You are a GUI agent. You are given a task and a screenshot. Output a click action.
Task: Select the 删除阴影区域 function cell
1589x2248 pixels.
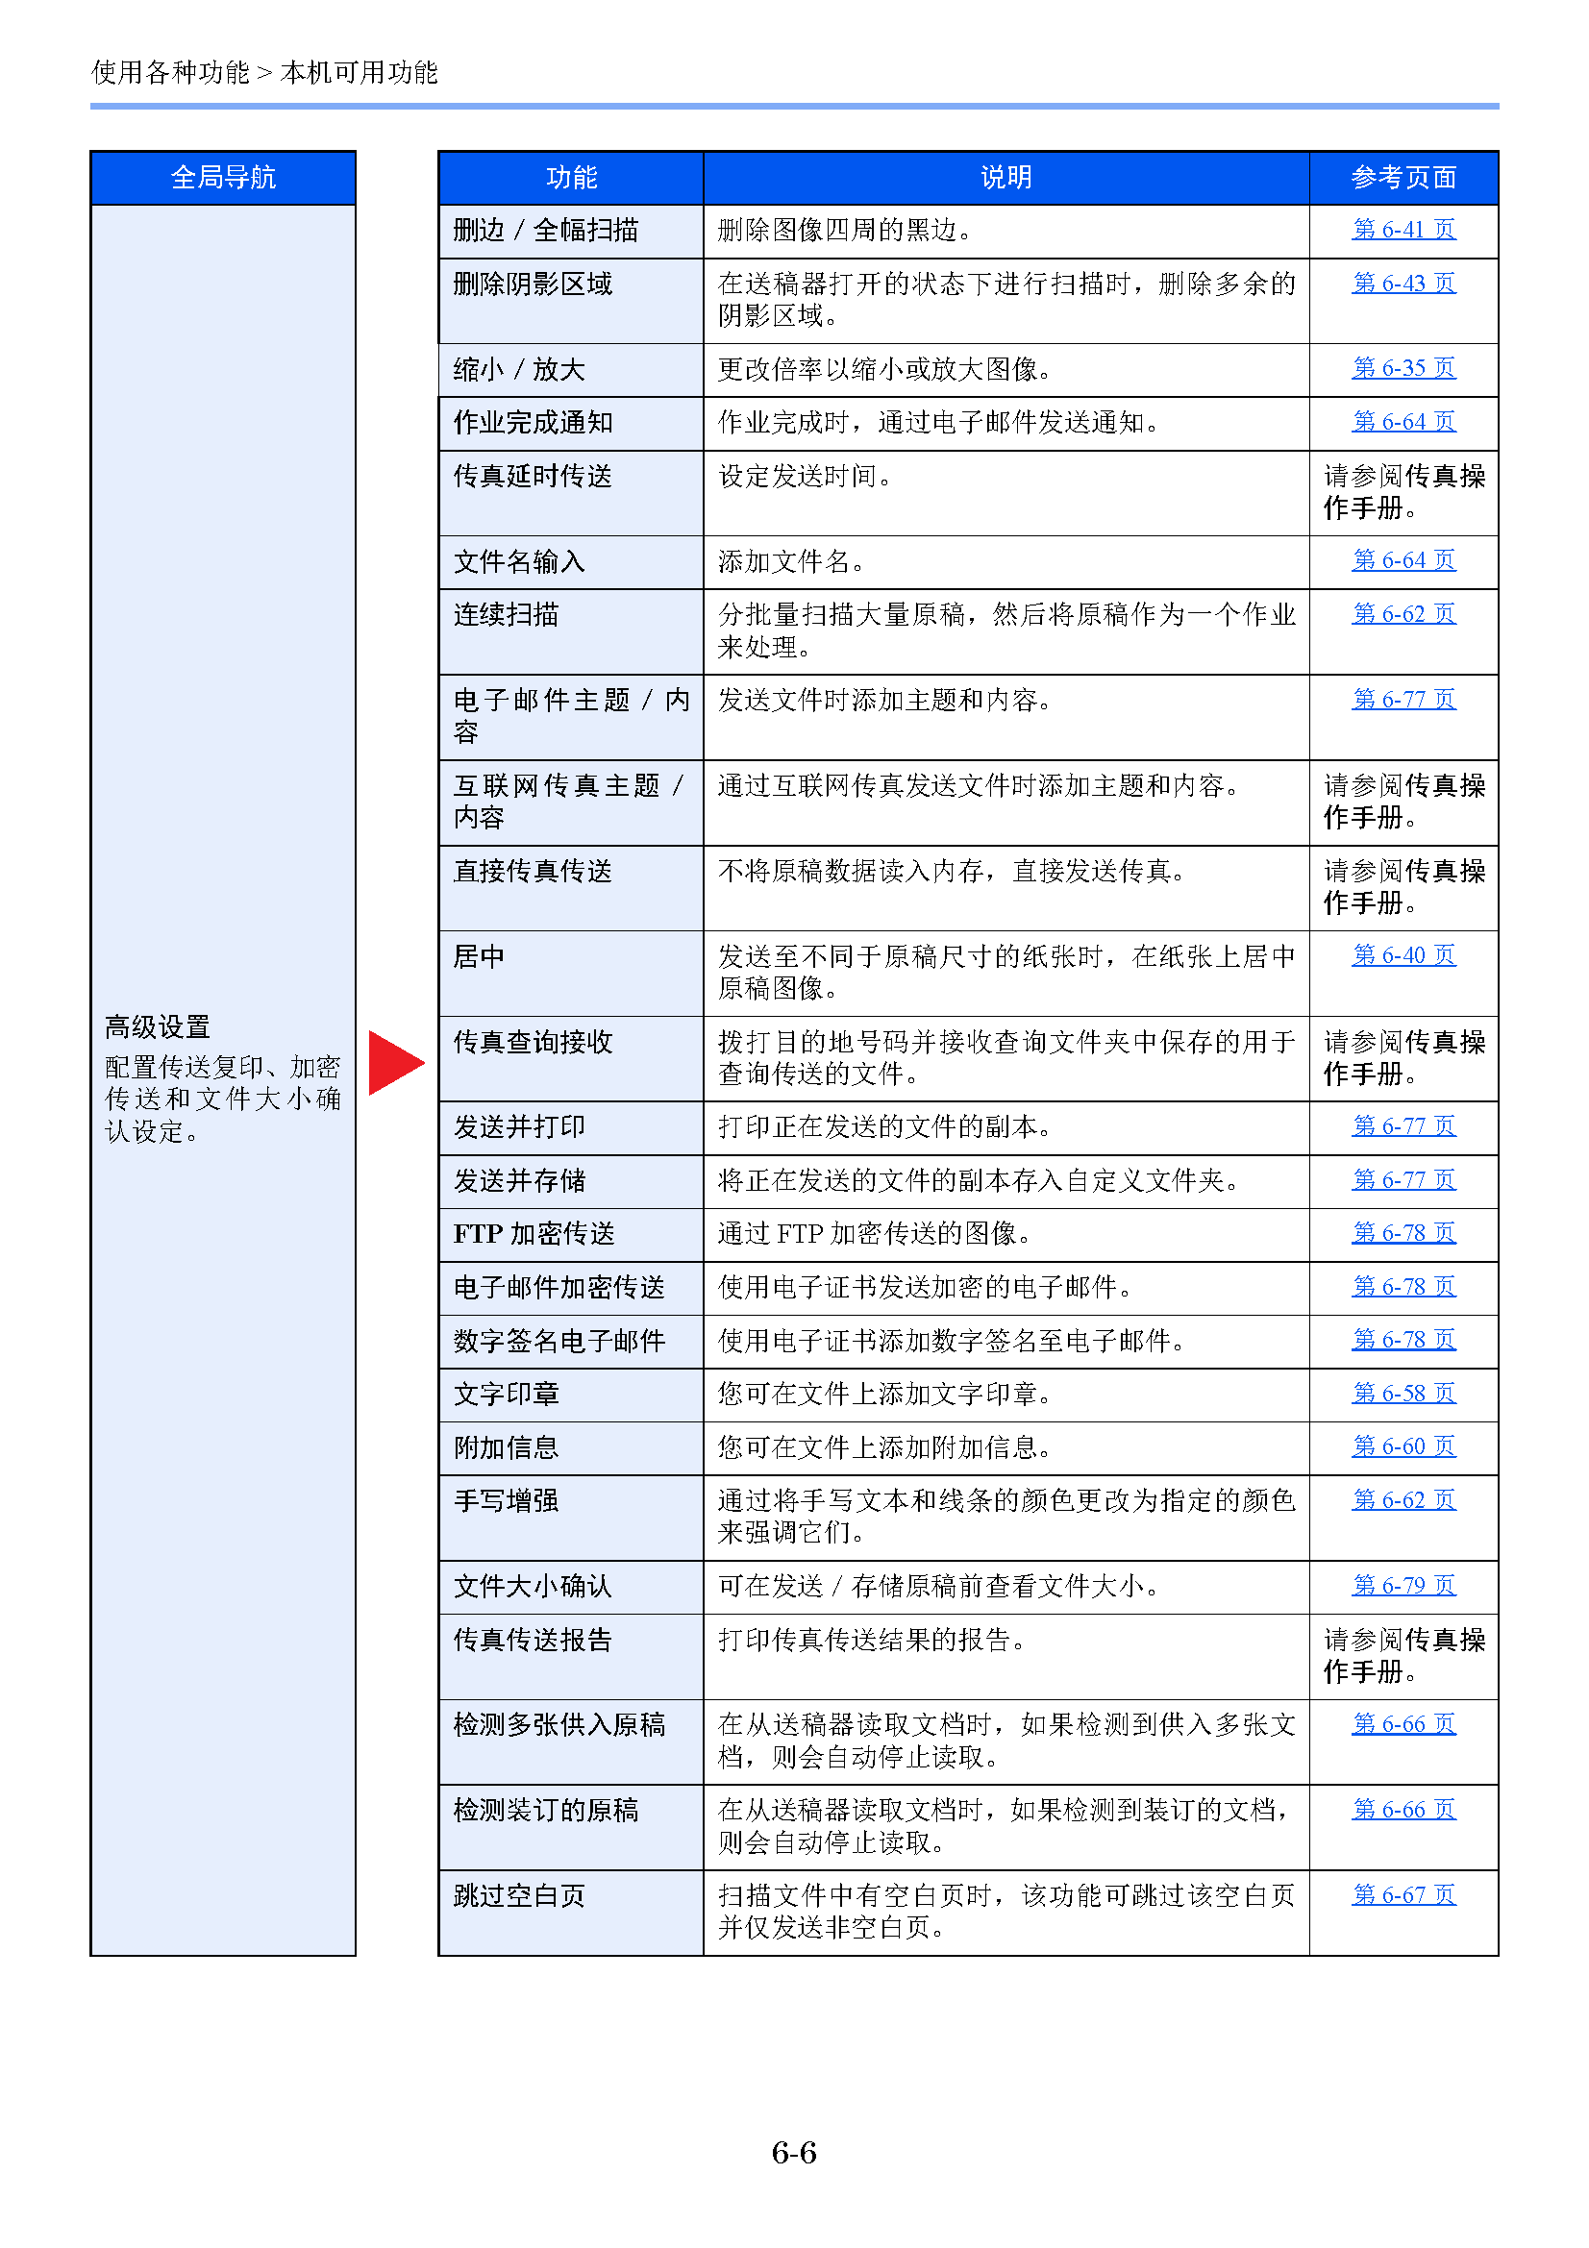572,301
